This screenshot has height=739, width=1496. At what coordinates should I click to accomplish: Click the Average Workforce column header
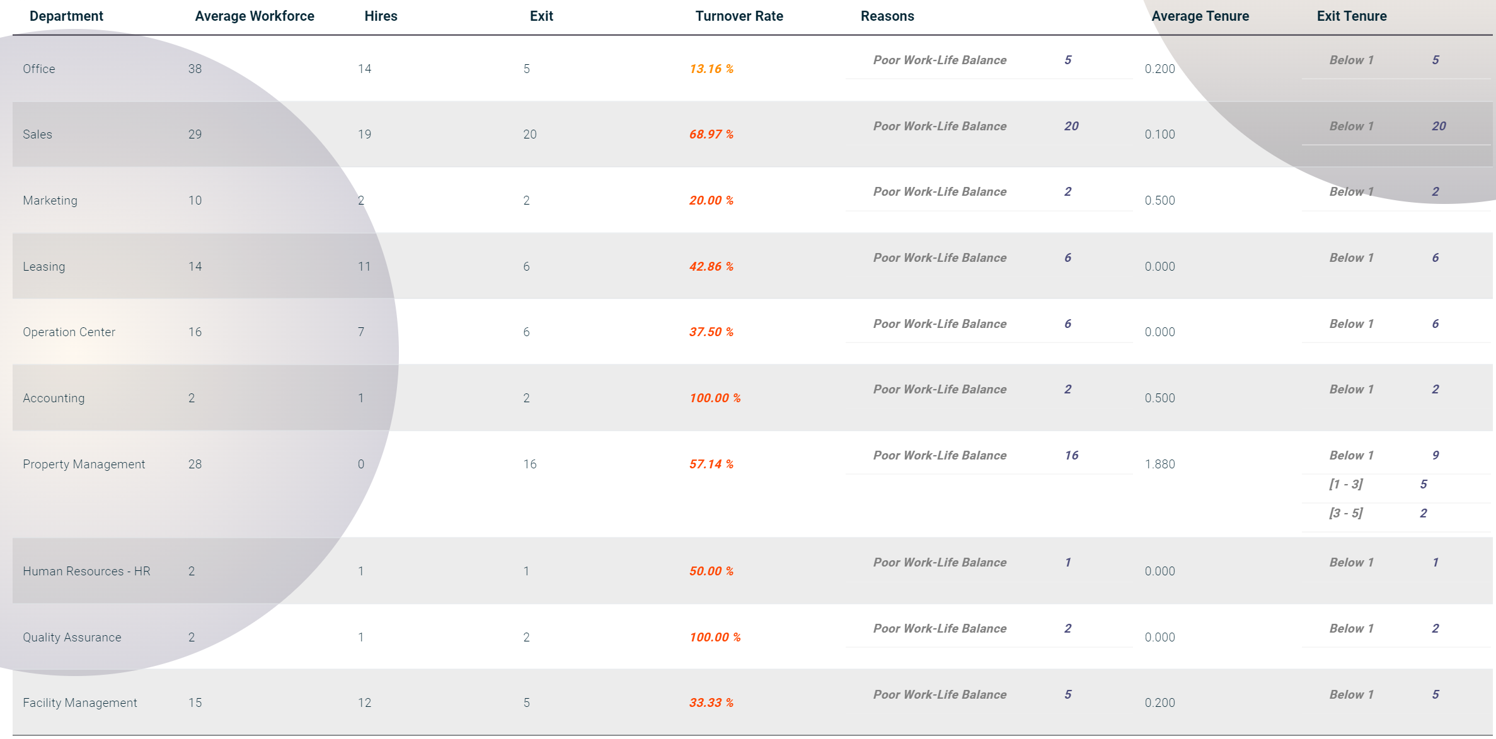(255, 16)
